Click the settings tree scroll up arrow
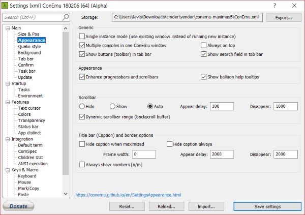The height and width of the screenshot is (215, 305). point(66,28)
